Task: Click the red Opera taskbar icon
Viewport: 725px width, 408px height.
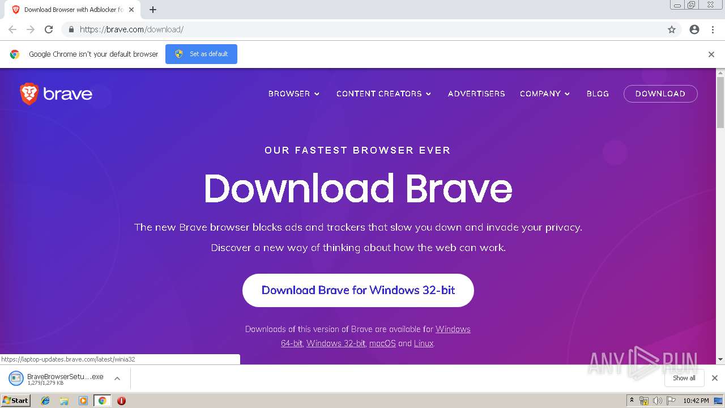Action: [121, 401]
